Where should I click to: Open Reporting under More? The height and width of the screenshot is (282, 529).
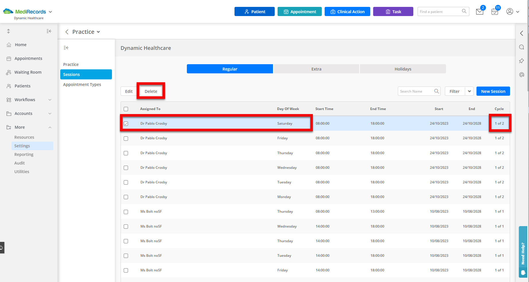[x=24, y=154]
